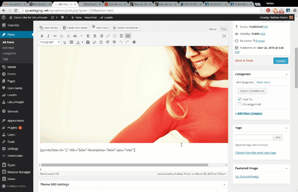Open distraction-free fullscreen writing mode
The width and height of the screenshot is (298, 192).
224,36
